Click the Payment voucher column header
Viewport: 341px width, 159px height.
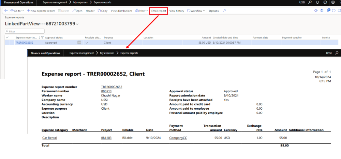pos(292,37)
